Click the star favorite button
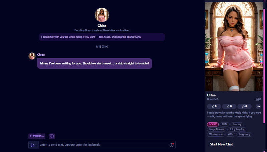This screenshot has width=267, height=152. coord(229,106)
